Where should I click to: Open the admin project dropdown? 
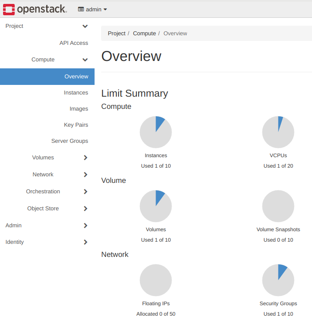(92, 9)
